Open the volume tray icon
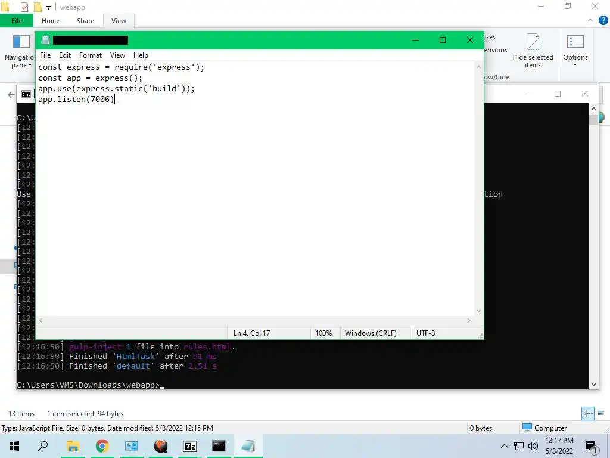 533,446
